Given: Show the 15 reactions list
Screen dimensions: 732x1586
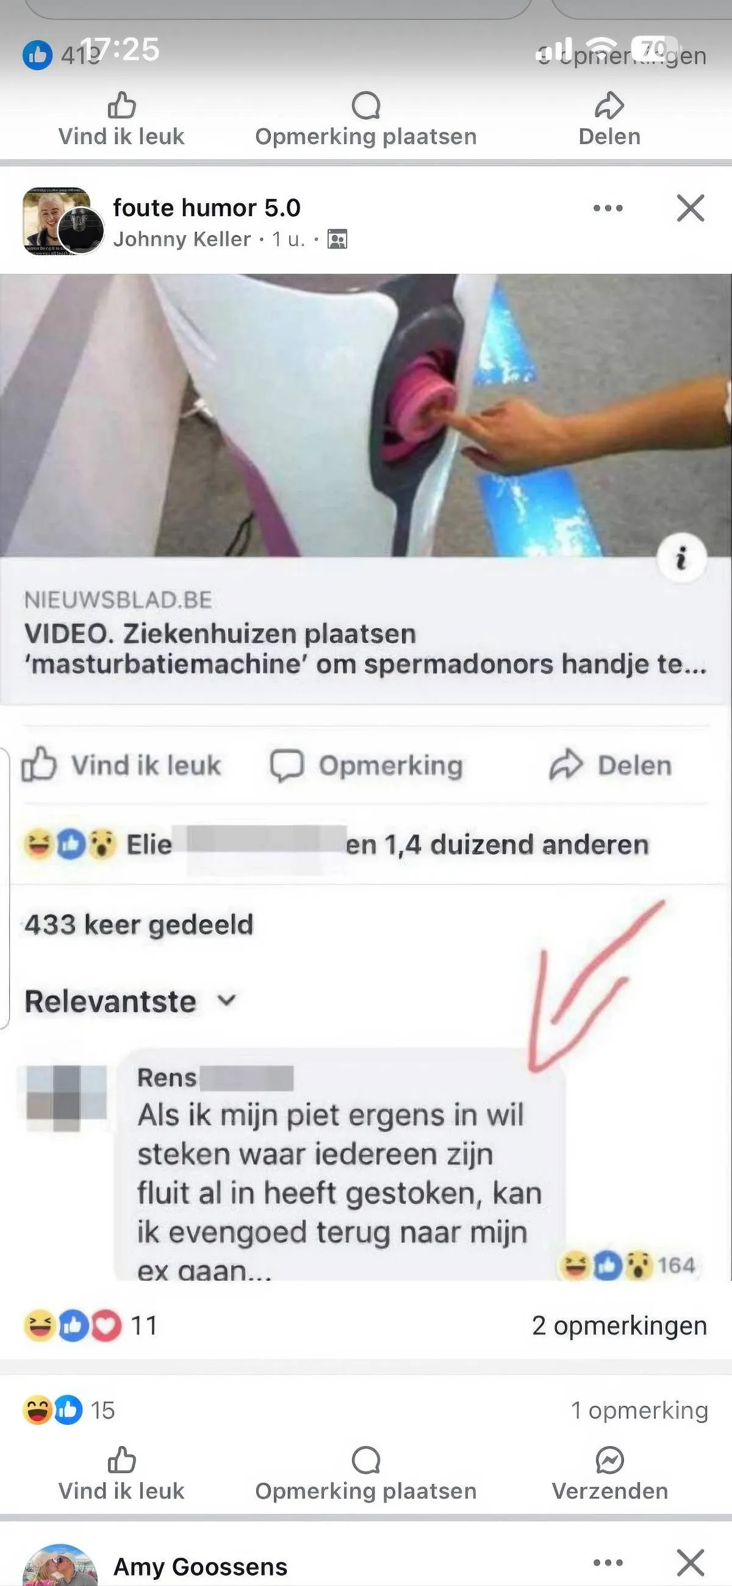Looking at the screenshot, I should pyautogui.click(x=69, y=1410).
